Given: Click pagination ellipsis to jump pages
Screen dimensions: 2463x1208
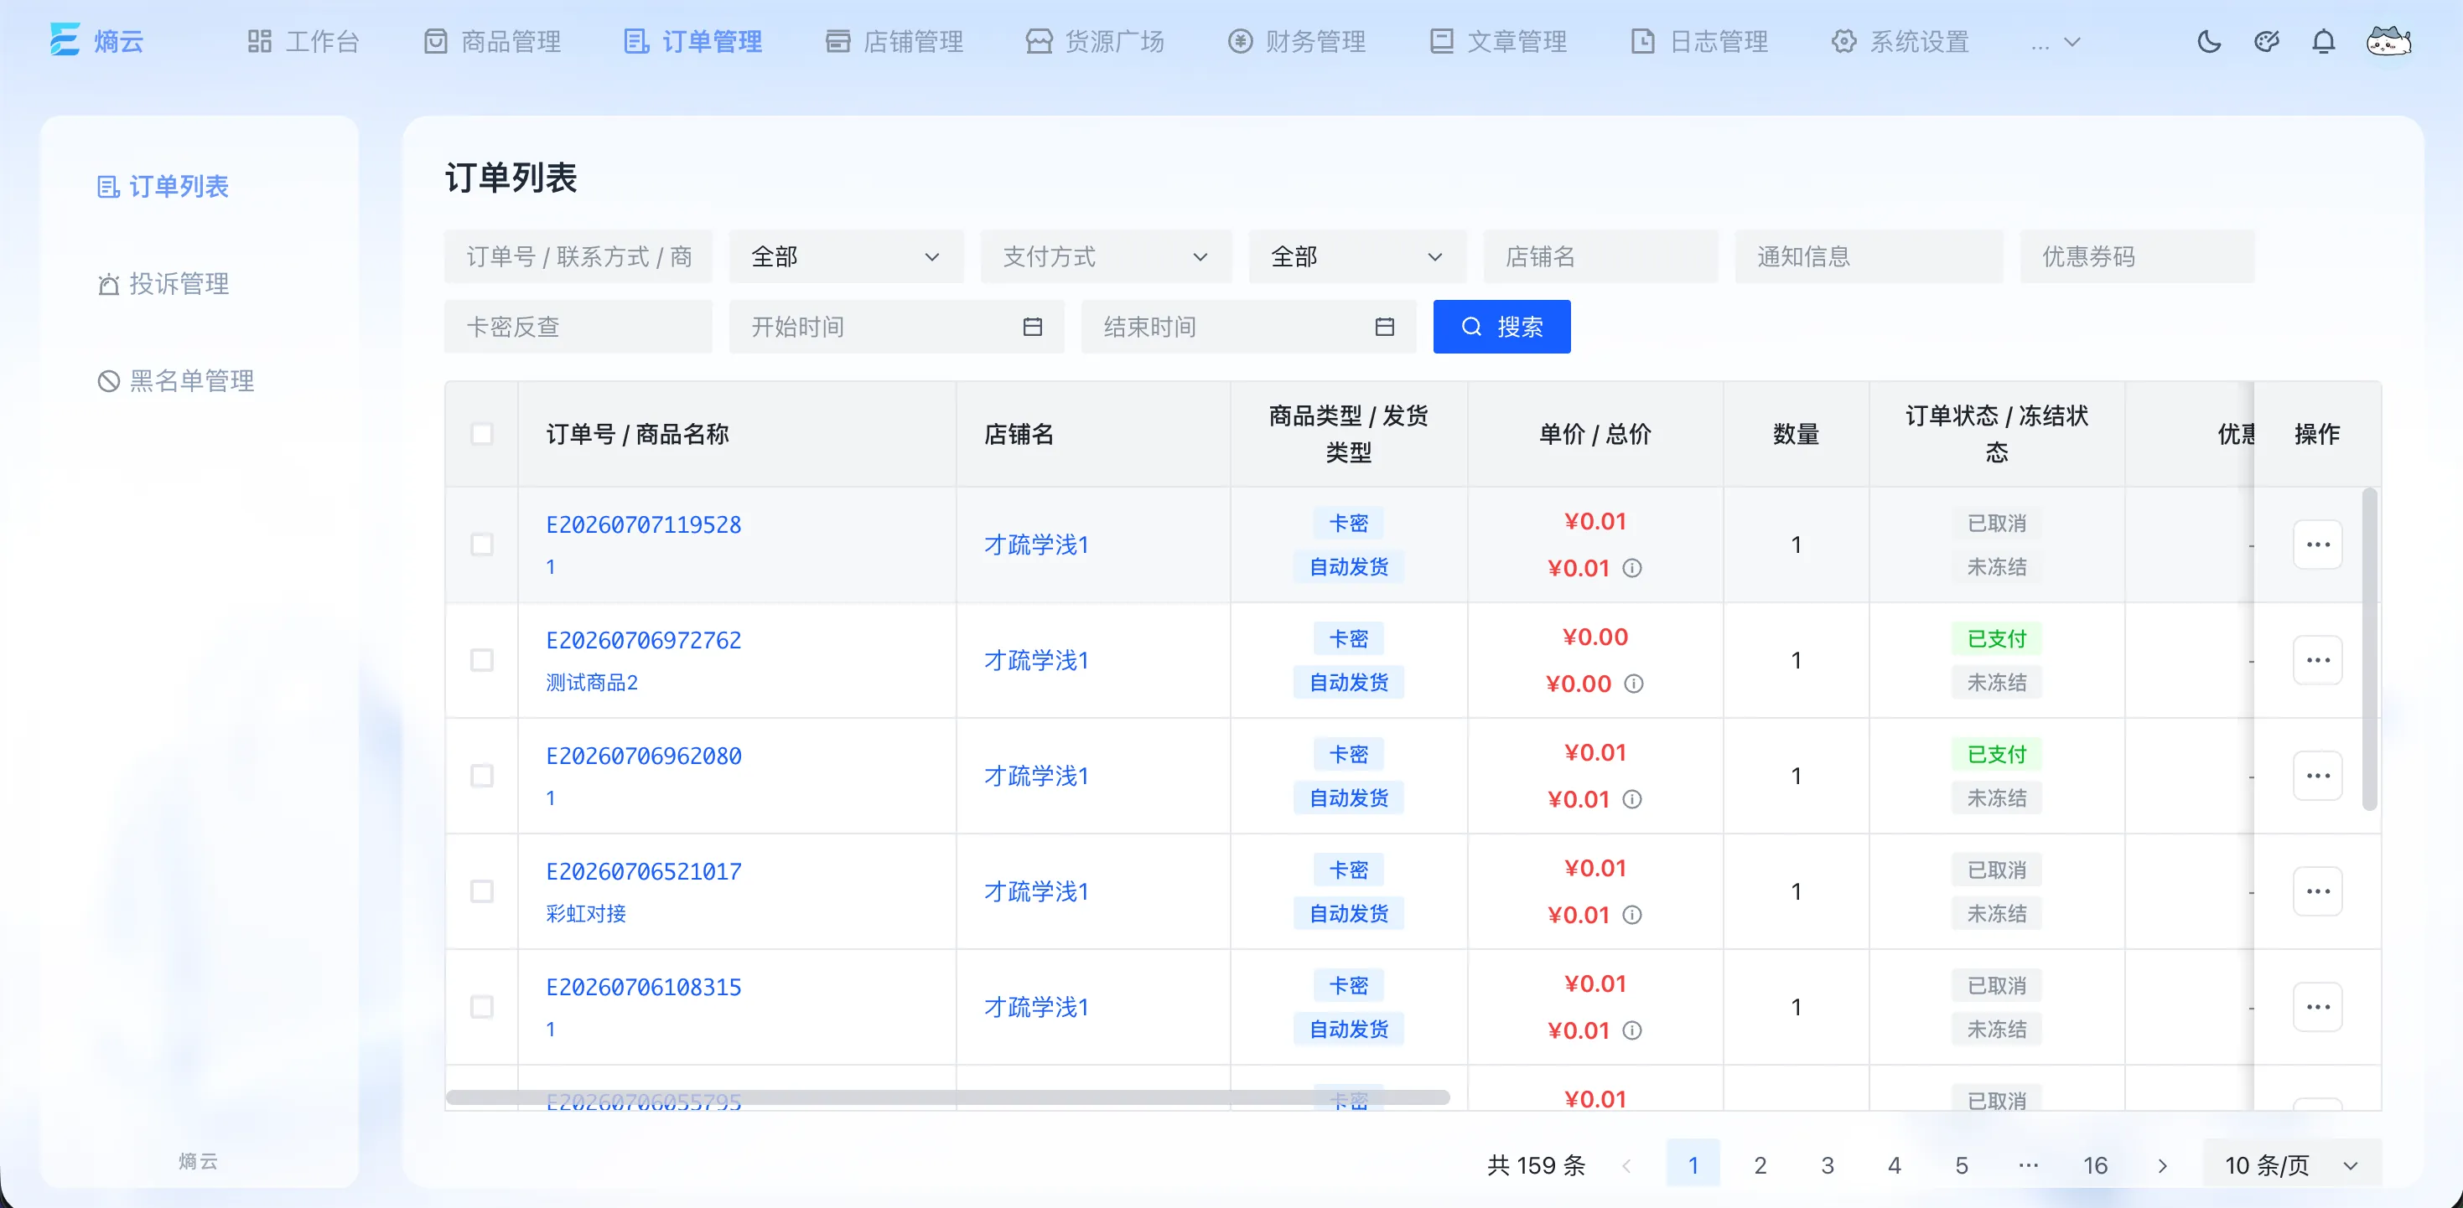Looking at the screenshot, I should 2028,1165.
